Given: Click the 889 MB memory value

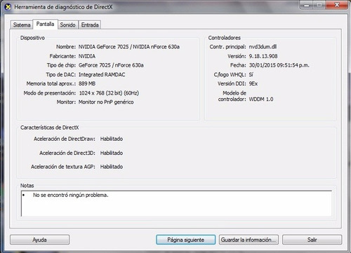Looking at the screenshot, I should 87,83.
